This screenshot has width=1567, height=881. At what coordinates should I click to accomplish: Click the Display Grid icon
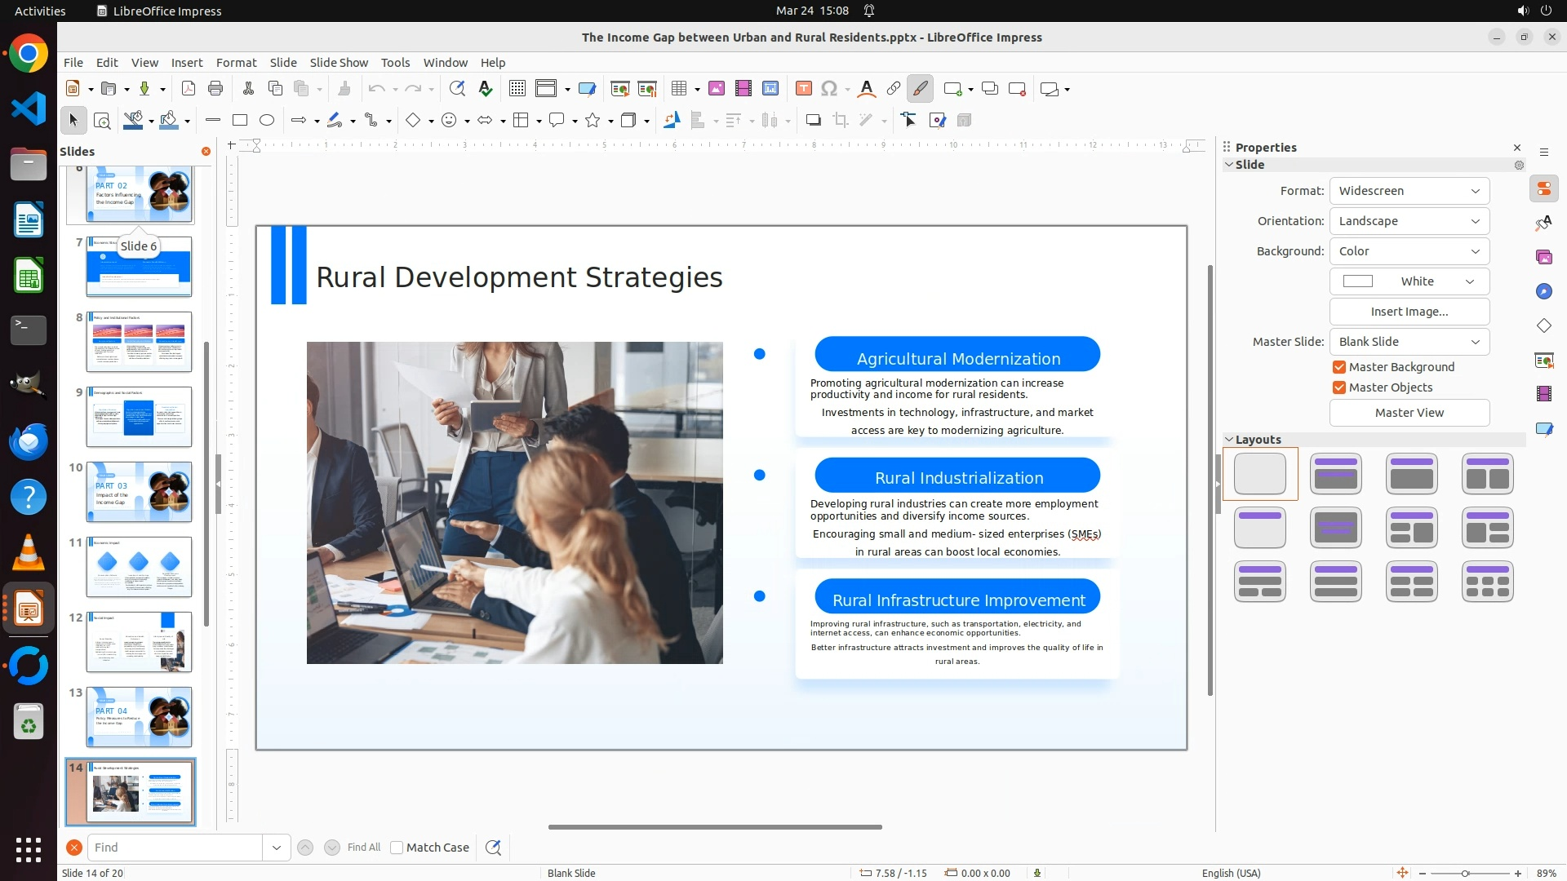(x=517, y=89)
